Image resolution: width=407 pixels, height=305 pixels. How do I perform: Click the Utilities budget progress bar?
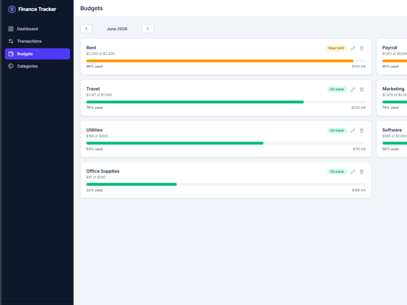click(x=226, y=143)
